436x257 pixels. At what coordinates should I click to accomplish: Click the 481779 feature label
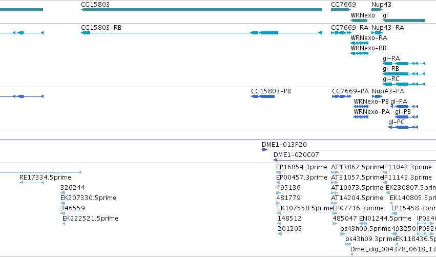[288, 198]
